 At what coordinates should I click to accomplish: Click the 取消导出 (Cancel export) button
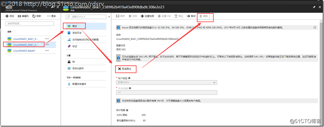point(124,69)
